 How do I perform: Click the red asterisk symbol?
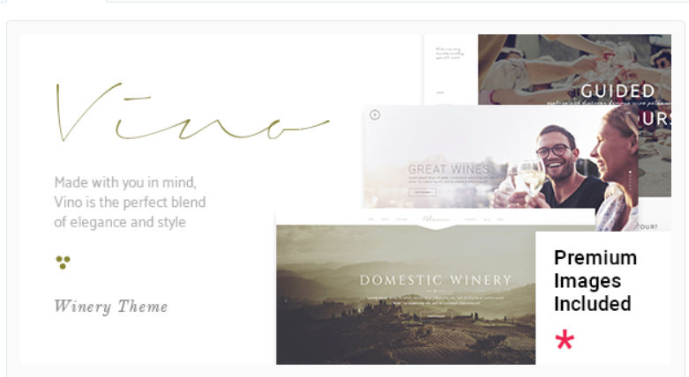[x=565, y=339]
